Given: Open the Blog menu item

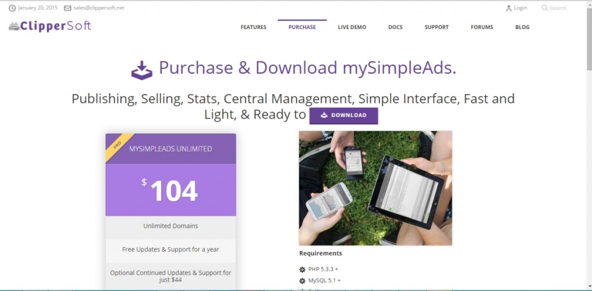Looking at the screenshot, I should tap(522, 27).
